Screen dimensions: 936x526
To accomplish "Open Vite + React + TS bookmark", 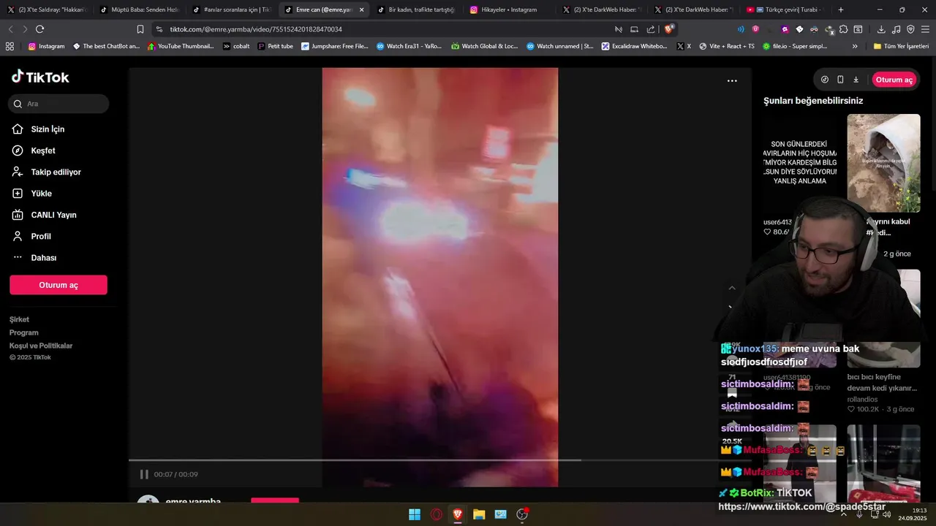I will tap(726, 46).
